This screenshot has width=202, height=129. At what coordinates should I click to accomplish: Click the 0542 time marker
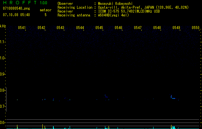[41, 28]
